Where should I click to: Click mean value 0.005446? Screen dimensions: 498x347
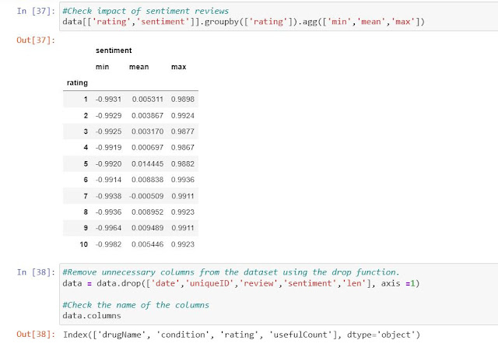pyautogui.click(x=147, y=244)
